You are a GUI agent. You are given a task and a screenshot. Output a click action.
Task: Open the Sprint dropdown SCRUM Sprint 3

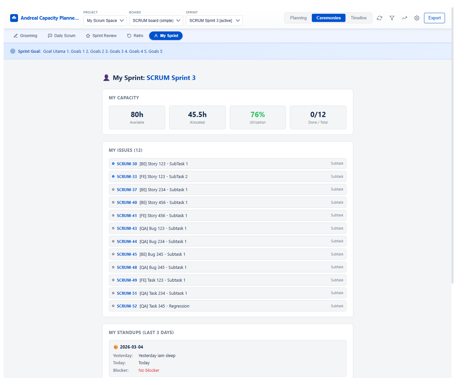point(214,21)
